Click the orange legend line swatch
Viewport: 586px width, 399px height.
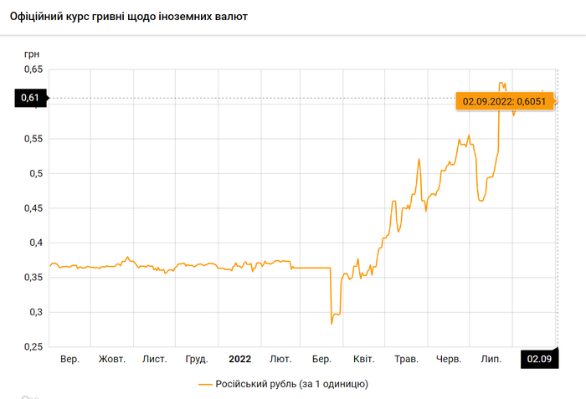[206, 384]
